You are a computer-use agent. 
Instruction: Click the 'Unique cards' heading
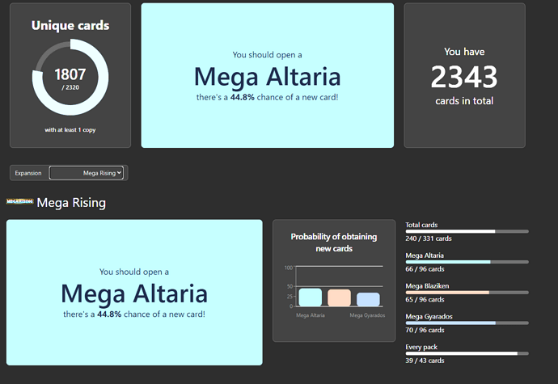pyautogui.click(x=70, y=26)
